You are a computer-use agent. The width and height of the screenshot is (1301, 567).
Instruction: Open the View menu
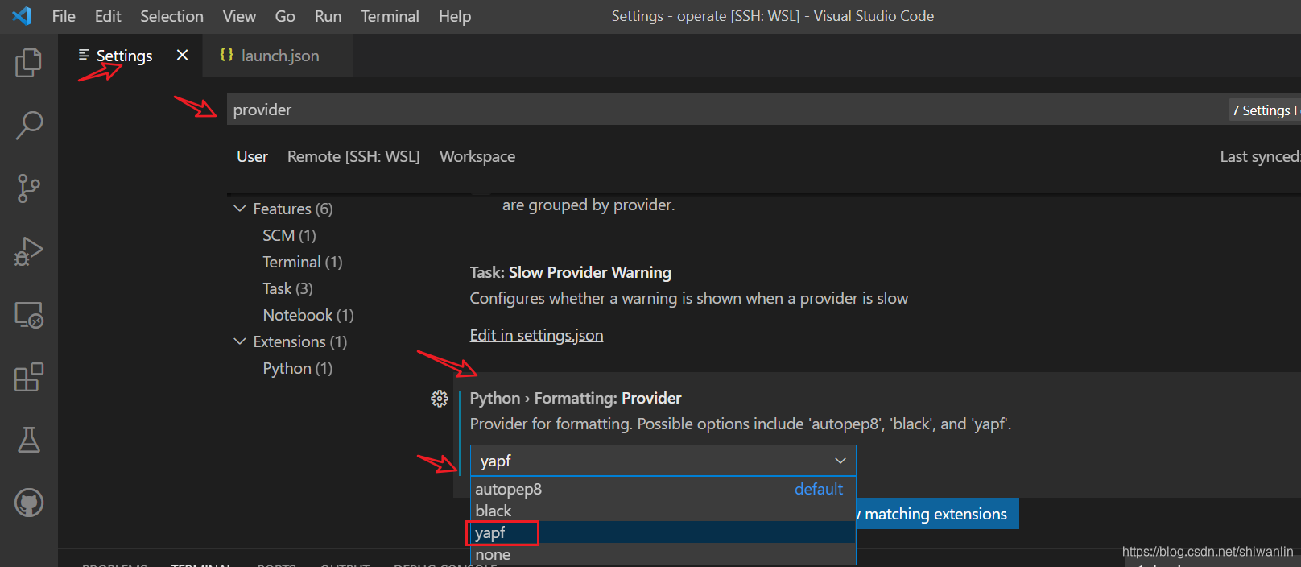[x=239, y=16]
